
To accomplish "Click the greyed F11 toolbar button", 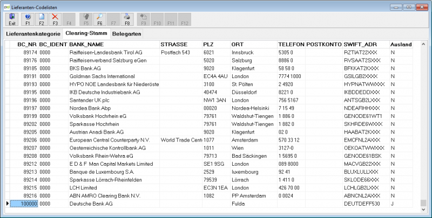I will 171,19.
